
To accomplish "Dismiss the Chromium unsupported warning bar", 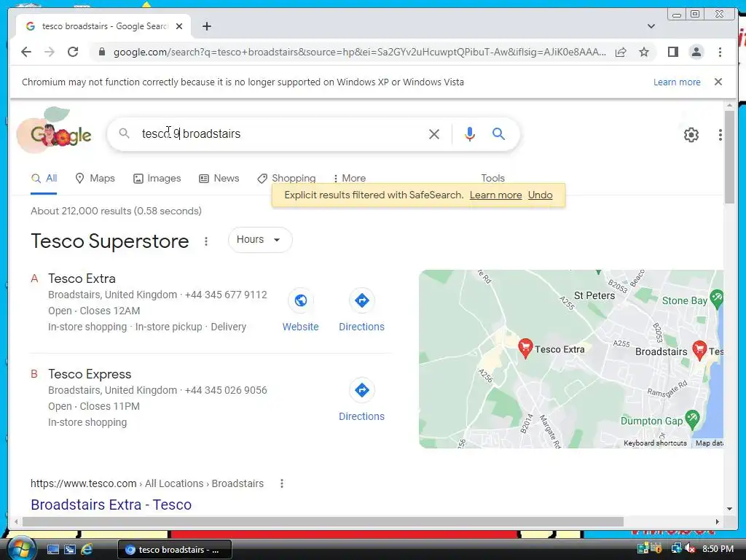I will 718,82.
